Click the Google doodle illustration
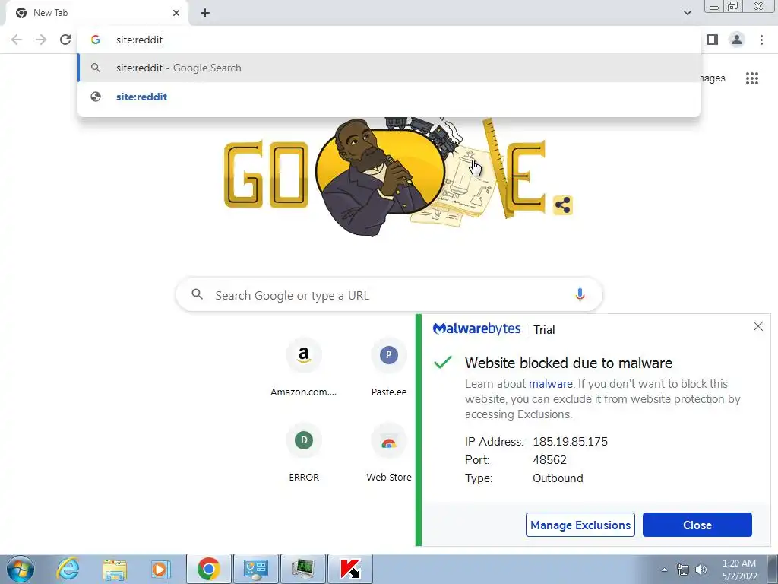Screen dimensions: 778x584 coord(385,176)
